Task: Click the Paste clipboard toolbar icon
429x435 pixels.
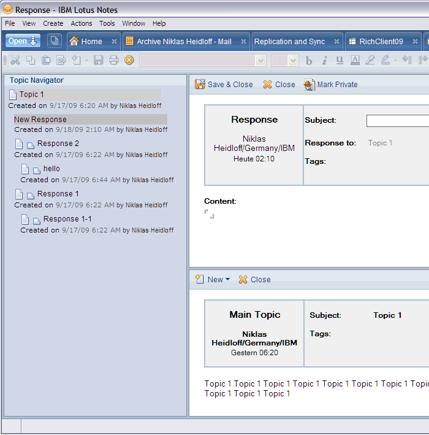Action: point(46,60)
